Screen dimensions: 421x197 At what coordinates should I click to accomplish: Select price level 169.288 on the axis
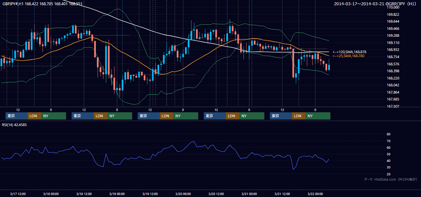(x=393, y=35)
